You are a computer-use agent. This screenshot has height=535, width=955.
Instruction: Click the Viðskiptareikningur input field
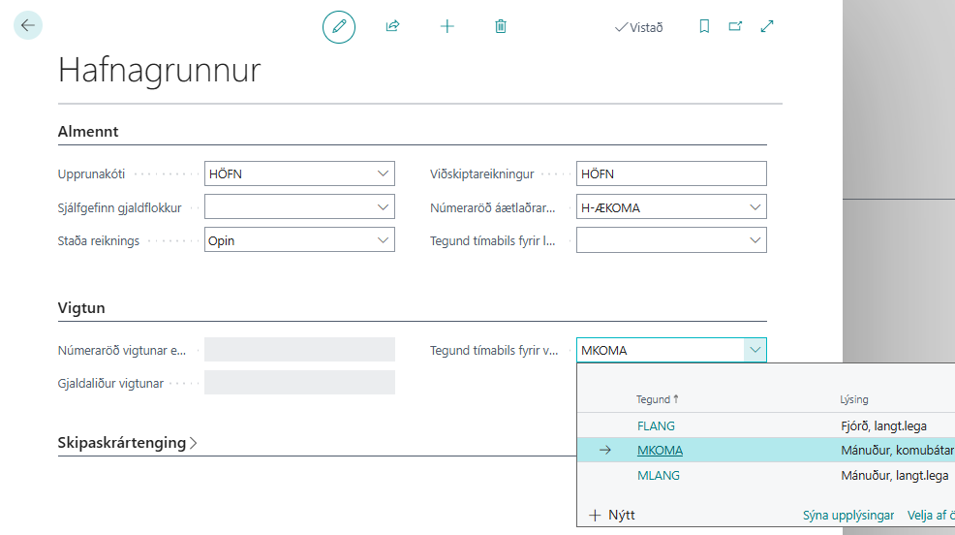tap(670, 174)
